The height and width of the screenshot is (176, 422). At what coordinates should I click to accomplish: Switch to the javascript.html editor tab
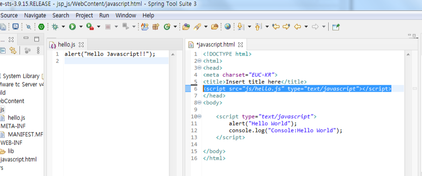216,44
